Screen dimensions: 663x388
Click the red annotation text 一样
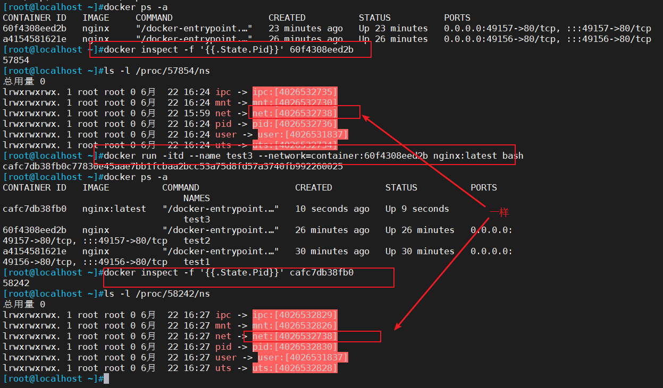(499, 213)
